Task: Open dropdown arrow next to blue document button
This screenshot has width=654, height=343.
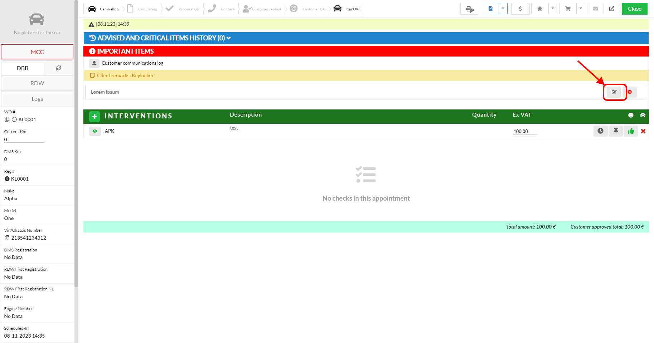Action: click(x=503, y=9)
